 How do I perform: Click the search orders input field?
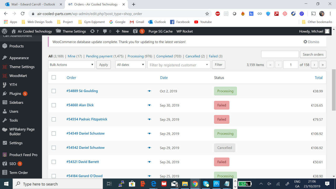coord(280,54)
